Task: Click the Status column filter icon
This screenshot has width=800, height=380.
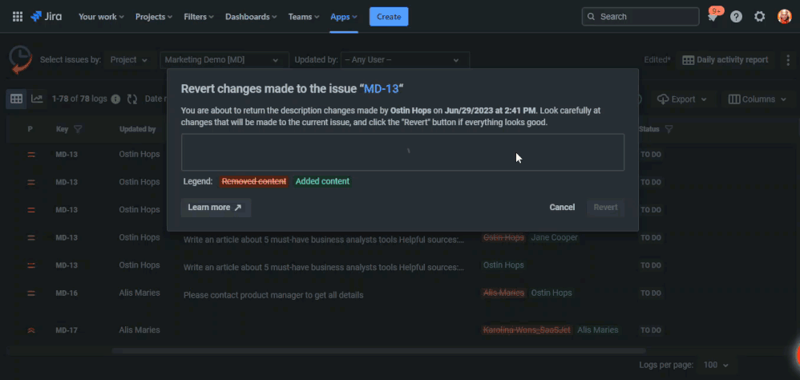Action: pyautogui.click(x=669, y=129)
